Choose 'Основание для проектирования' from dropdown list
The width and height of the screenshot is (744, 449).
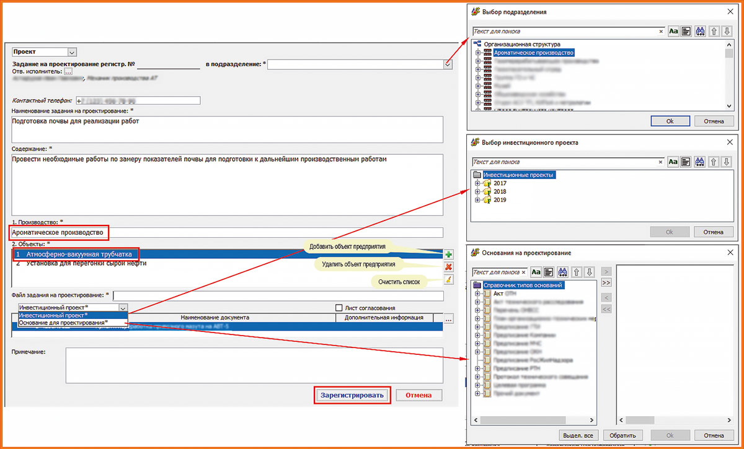click(63, 323)
